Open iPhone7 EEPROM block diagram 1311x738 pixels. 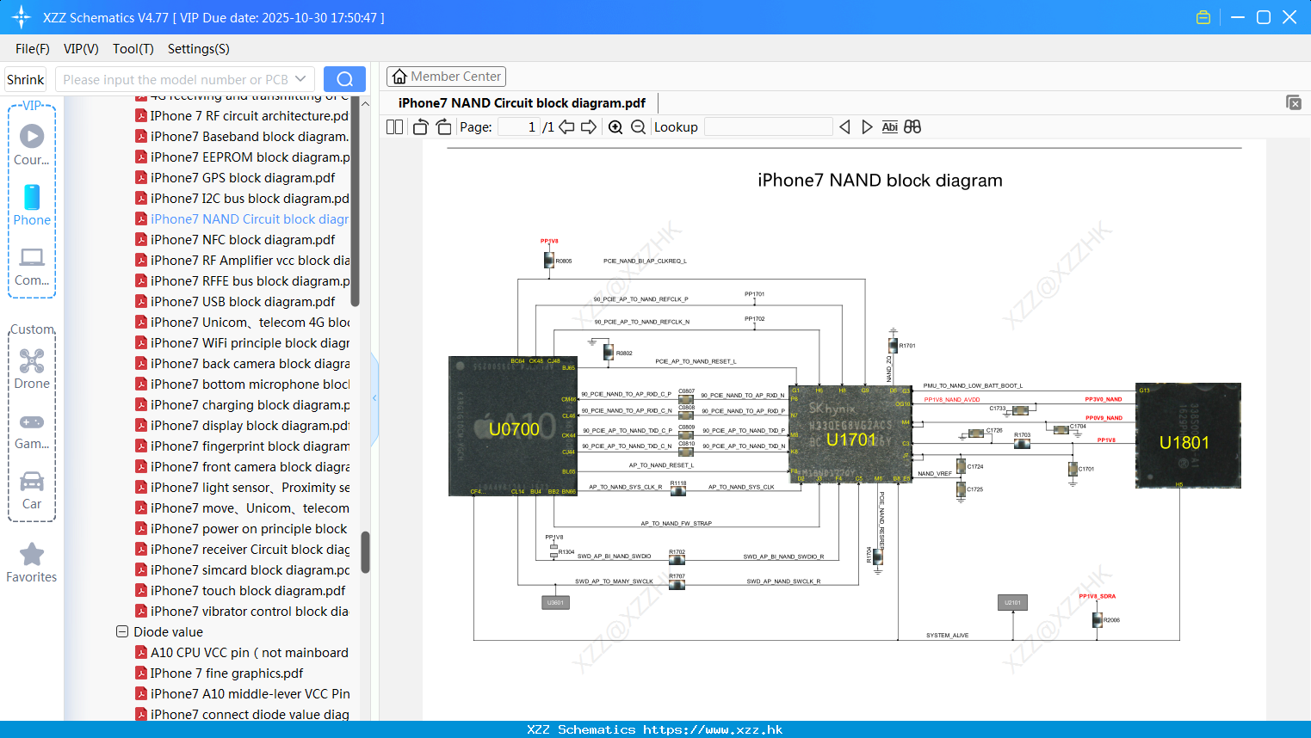click(242, 157)
